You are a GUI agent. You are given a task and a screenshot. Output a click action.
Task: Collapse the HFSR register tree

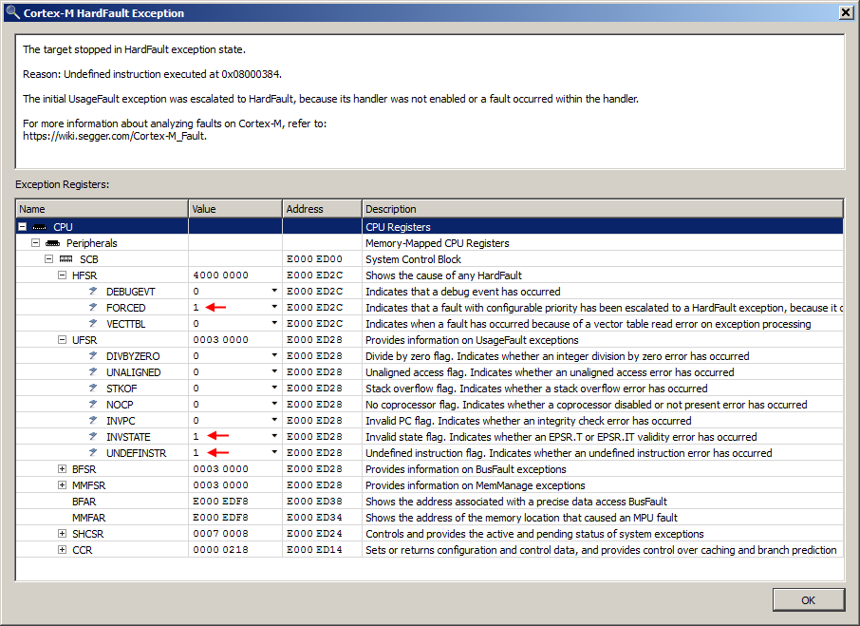point(61,275)
